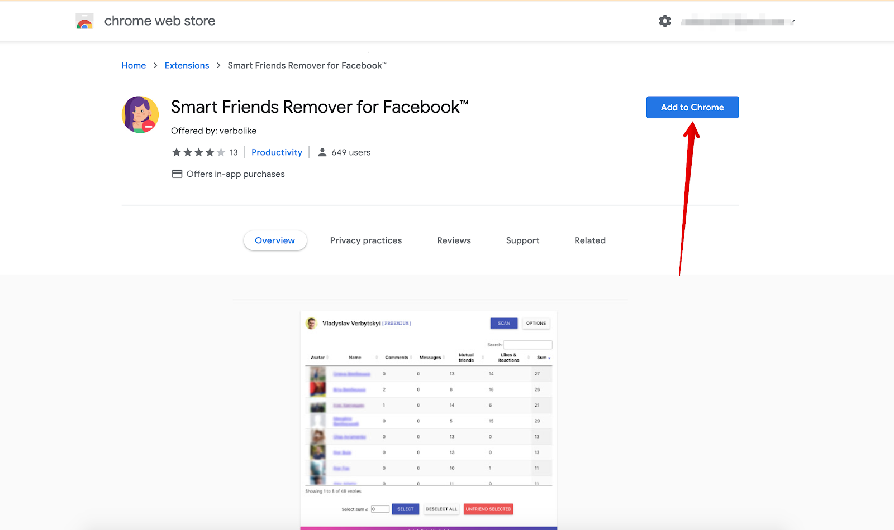Toggle sorting on the Messages column

[x=444, y=358]
